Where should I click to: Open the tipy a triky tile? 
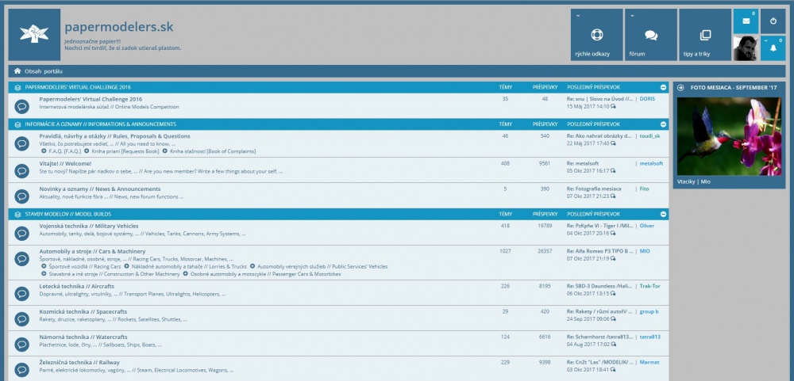tap(705, 34)
